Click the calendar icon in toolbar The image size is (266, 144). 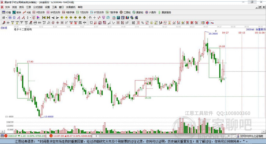[x=114, y=18]
